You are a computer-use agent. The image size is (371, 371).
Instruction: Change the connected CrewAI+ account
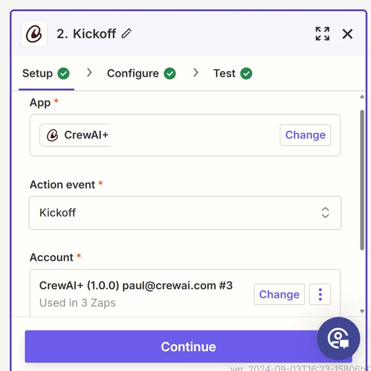(279, 295)
